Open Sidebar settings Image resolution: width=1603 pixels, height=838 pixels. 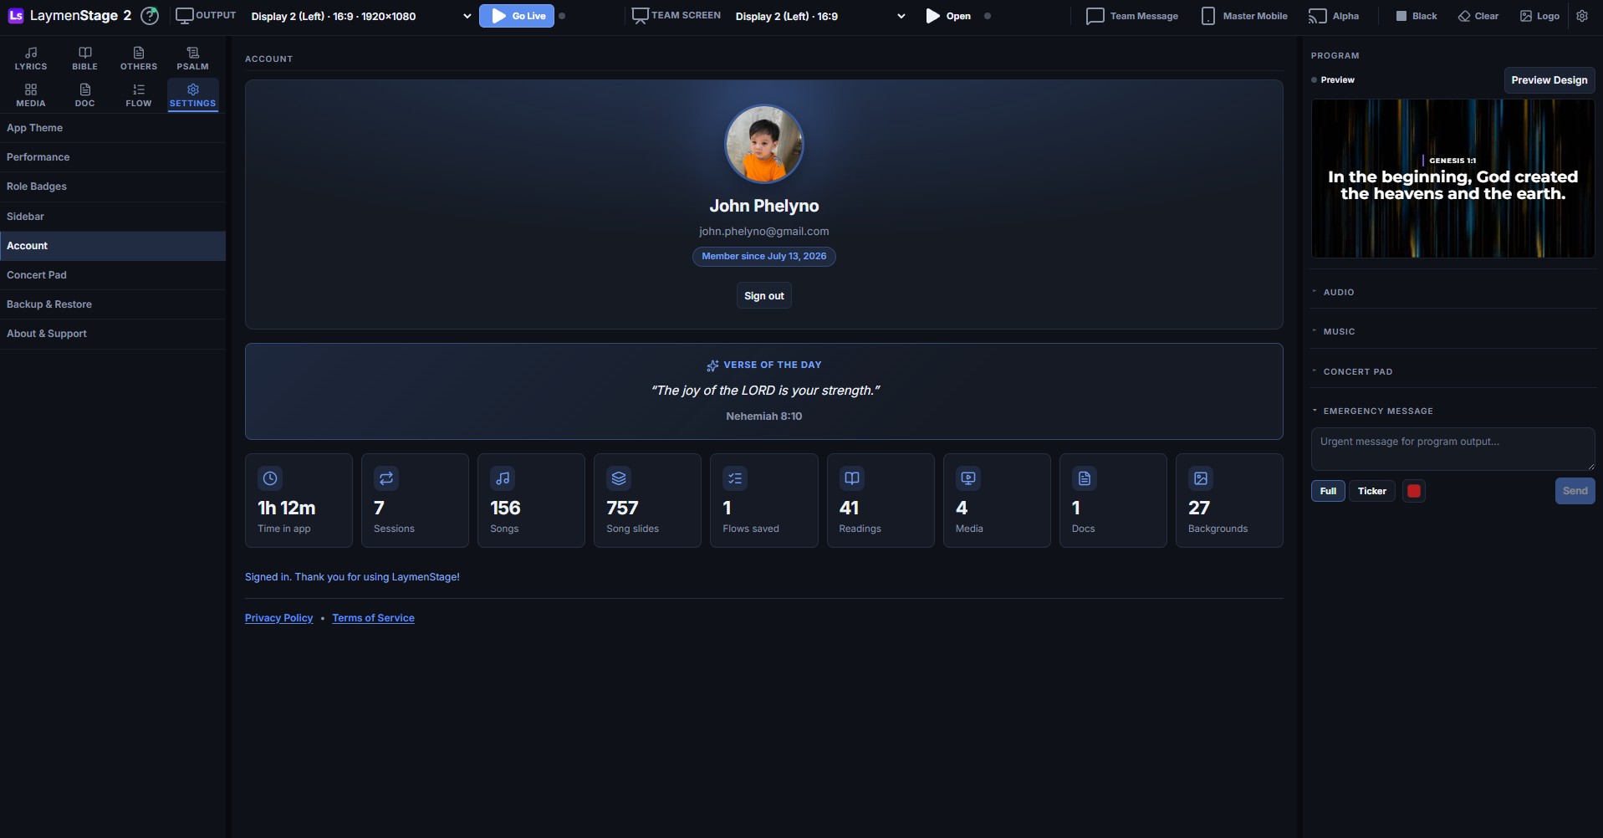coord(113,217)
